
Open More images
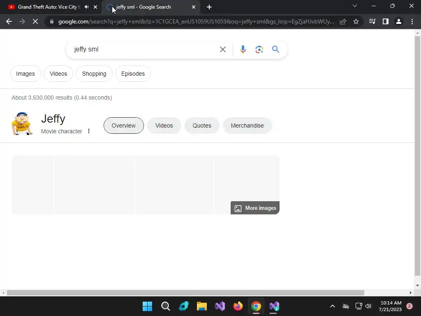point(255,208)
